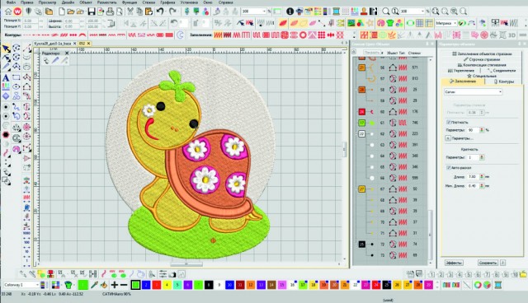Create new design with blank page icon

[x=62, y=12]
